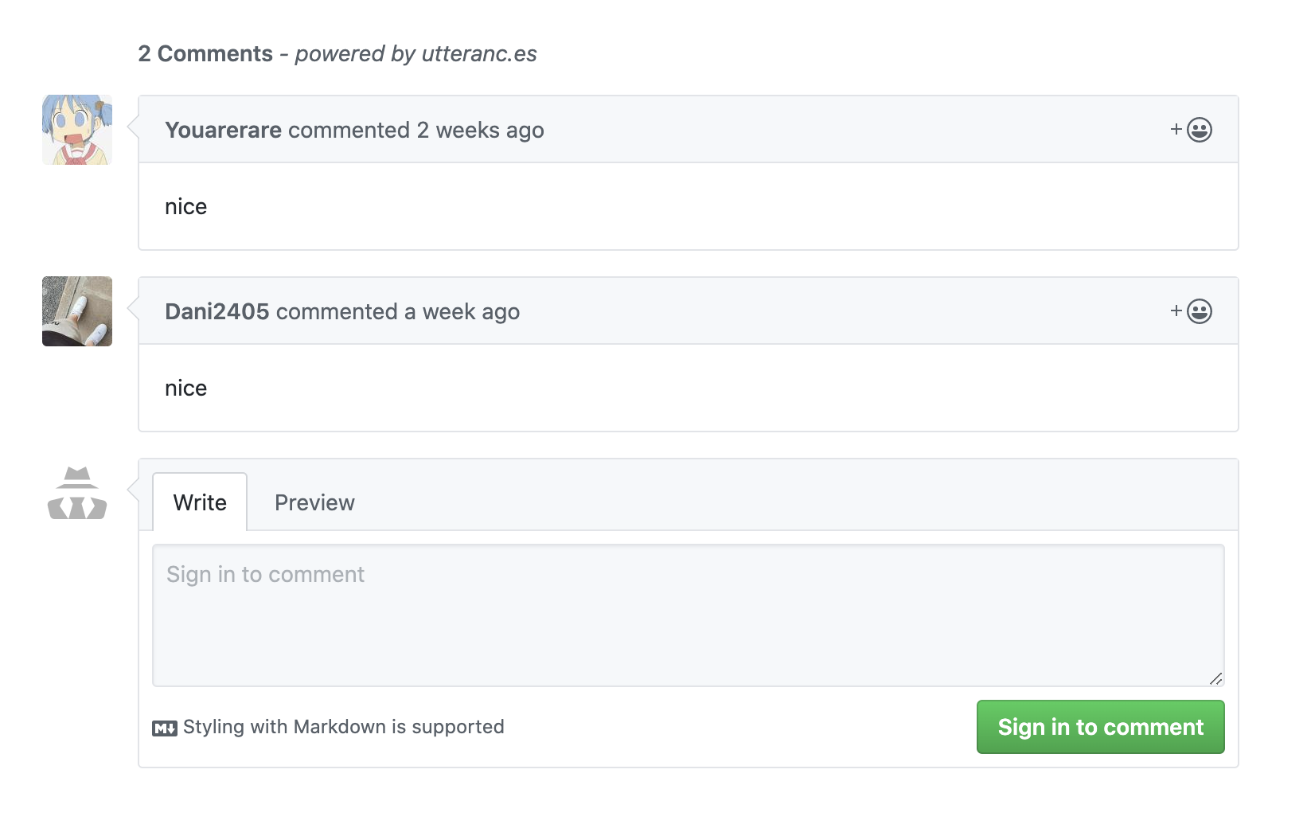Click the nice text in Youarerare's comment
Screen dimensions: 1307x828
point(185,207)
